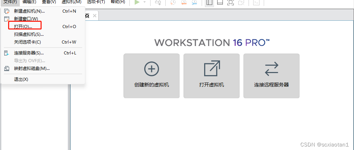Toggle the thumbnail bar view icon
The width and height of the screenshot is (354, 150).
pos(220,2)
